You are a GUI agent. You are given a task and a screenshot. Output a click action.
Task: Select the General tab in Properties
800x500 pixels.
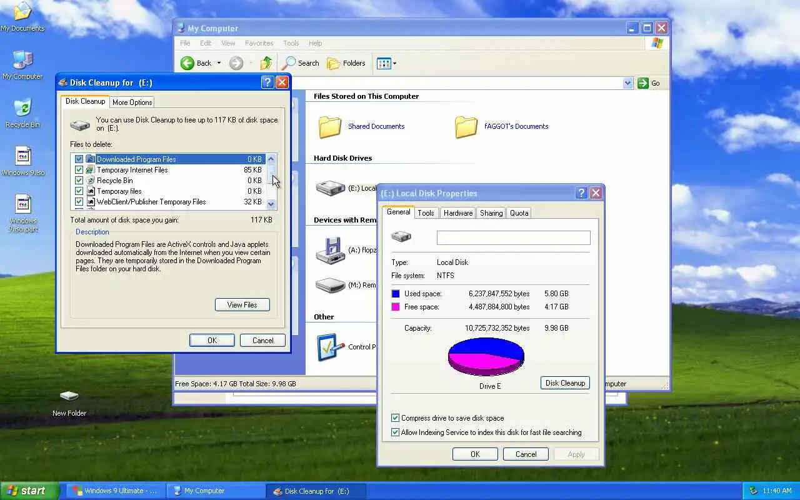click(398, 212)
